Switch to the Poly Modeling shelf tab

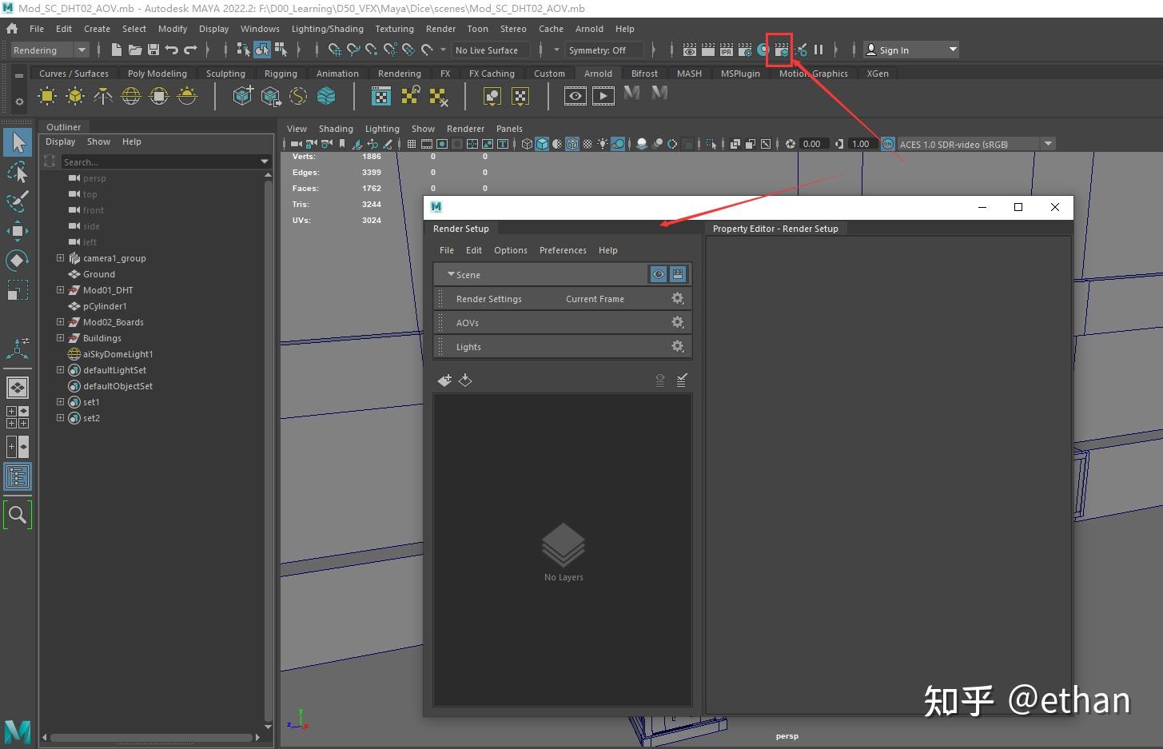(x=157, y=74)
